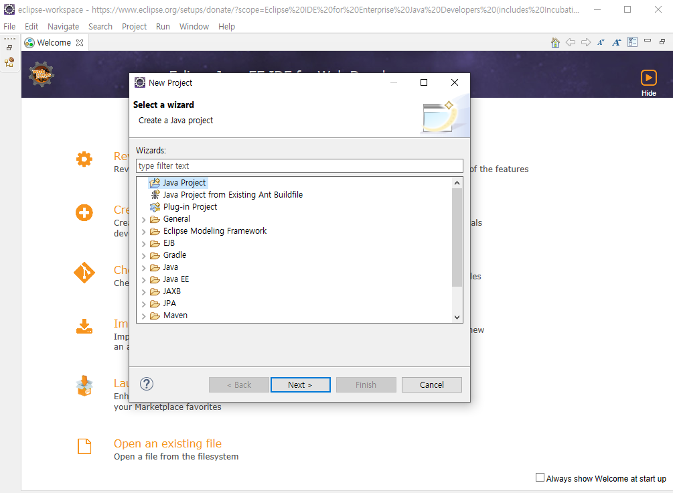673x493 pixels.
Task: Expand the General folder
Action: tap(144, 220)
